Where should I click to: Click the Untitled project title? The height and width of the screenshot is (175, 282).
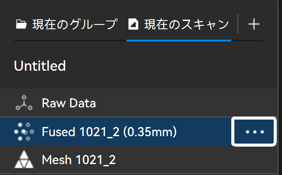point(40,66)
